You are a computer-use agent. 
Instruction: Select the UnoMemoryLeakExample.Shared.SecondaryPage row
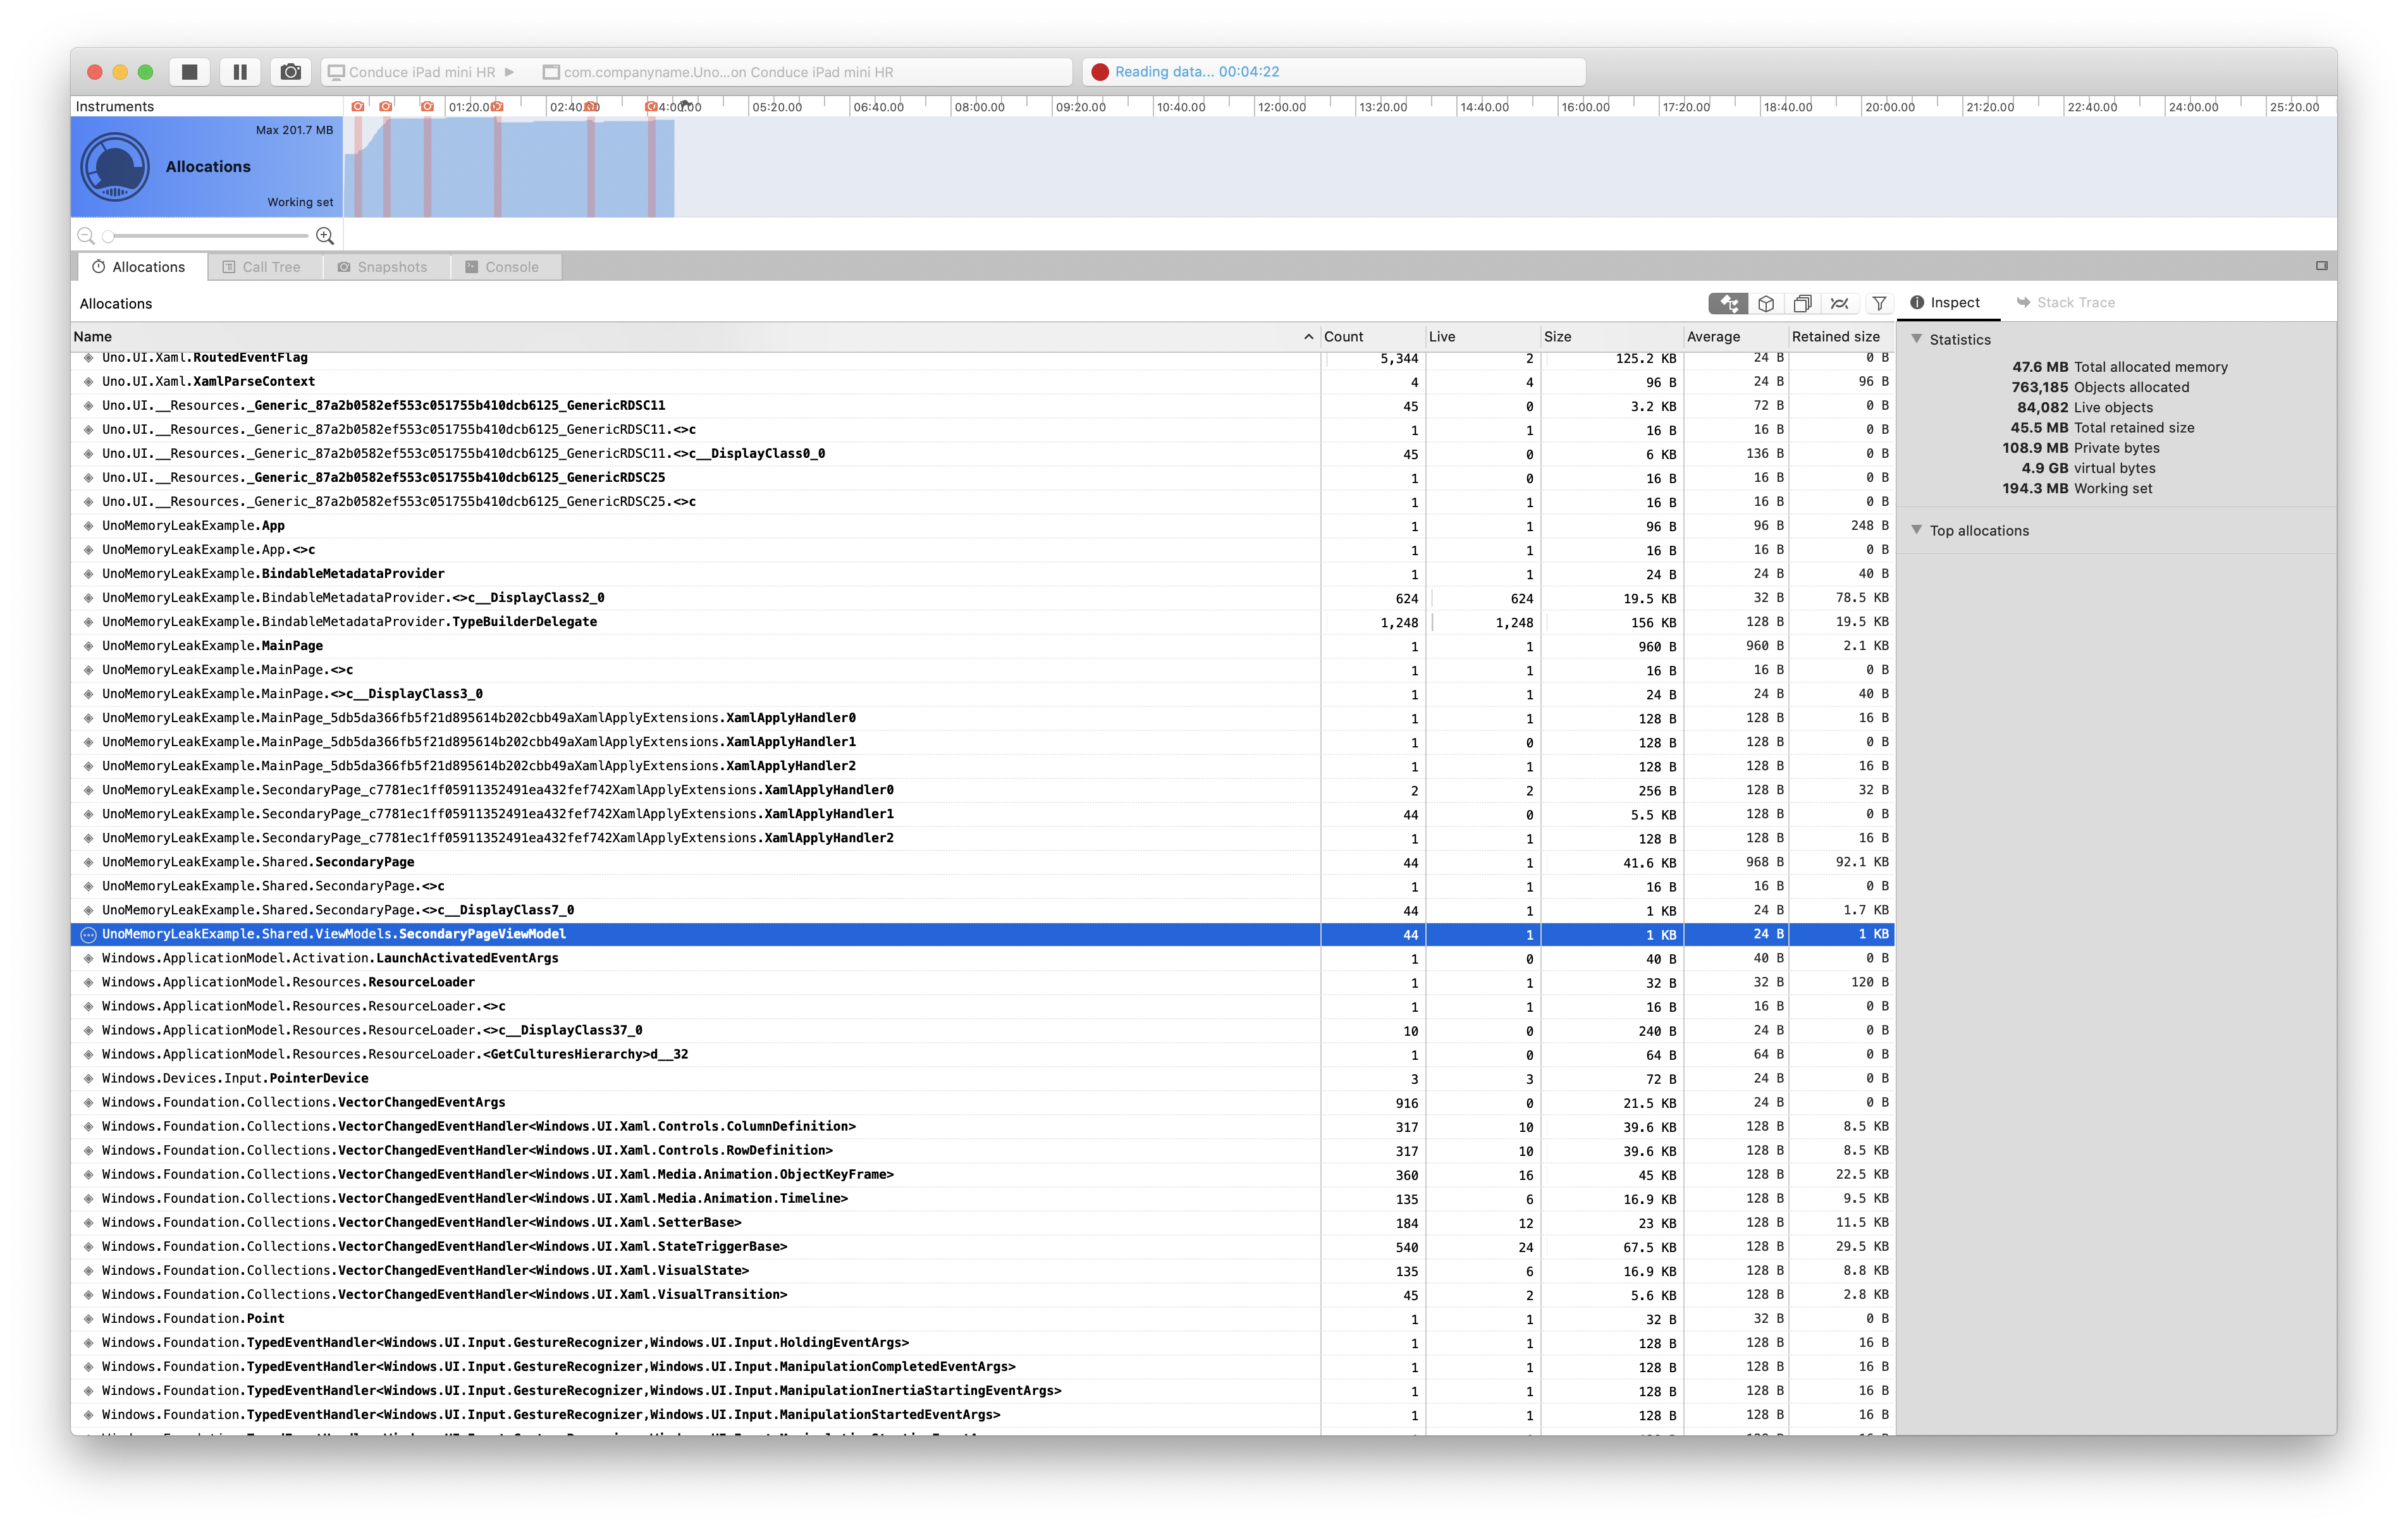point(982,862)
